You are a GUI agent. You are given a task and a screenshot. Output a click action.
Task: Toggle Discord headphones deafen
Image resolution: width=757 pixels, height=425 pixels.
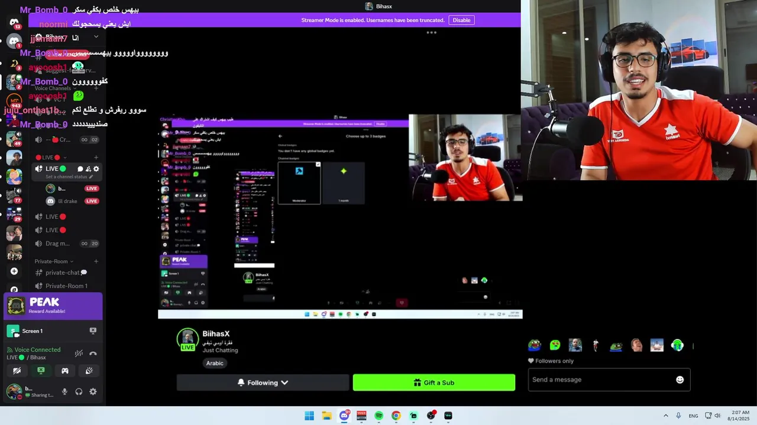click(79, 391)
